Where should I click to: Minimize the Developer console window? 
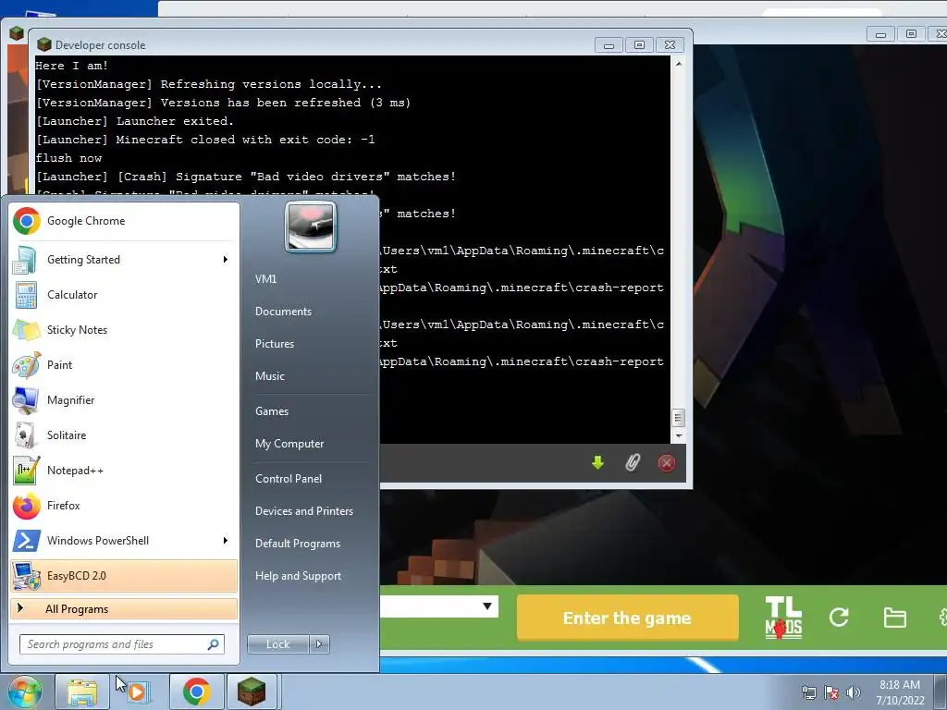(609, 45)
